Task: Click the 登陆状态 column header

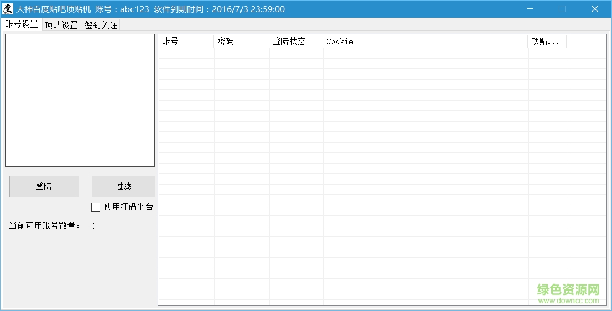Action: click(296, 41)
